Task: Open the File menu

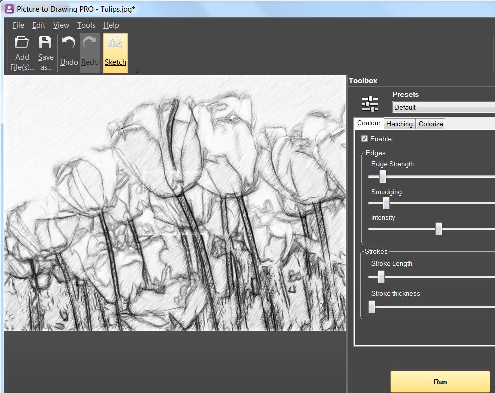Action: point(18,25)
